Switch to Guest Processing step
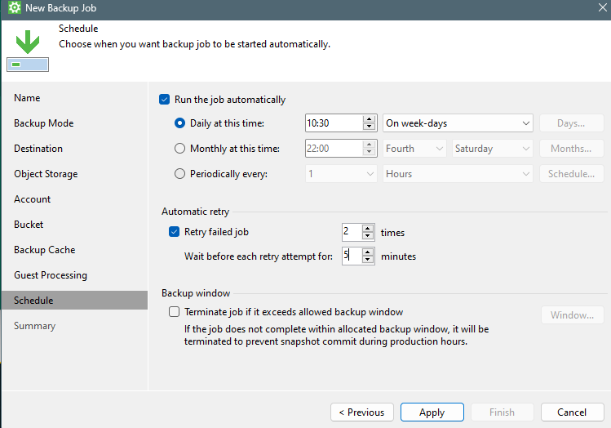The image size is (611, 428). coord(50,275)
